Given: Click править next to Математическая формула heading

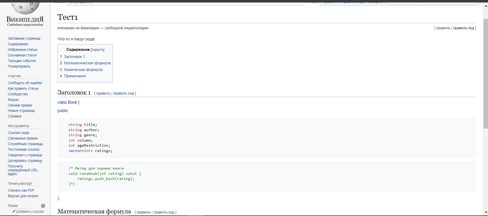Looking at the screenshot, I should pyautogui.click(x=144, y=212).
